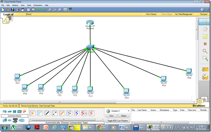The width and height of the screenshot is (211, 132).
Task: Click the Delete scenario button
Action: [124, 116]
